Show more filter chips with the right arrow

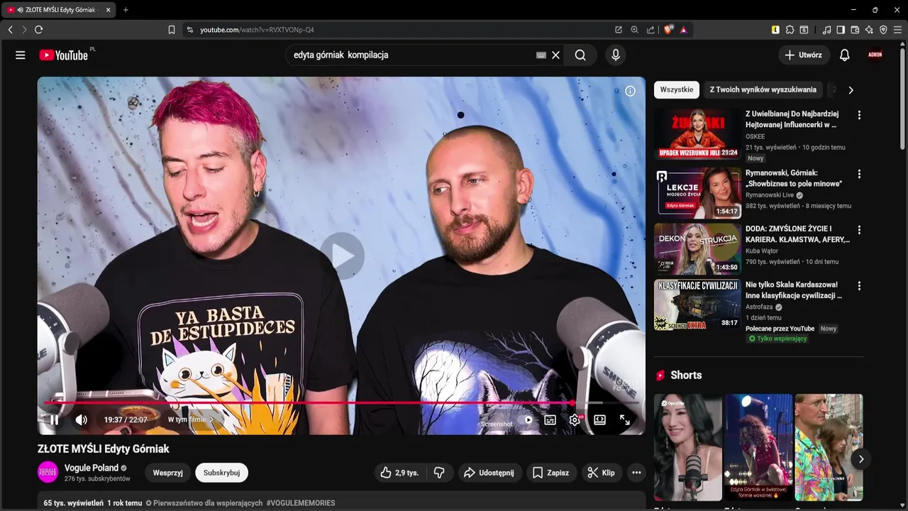click(851, 90)
